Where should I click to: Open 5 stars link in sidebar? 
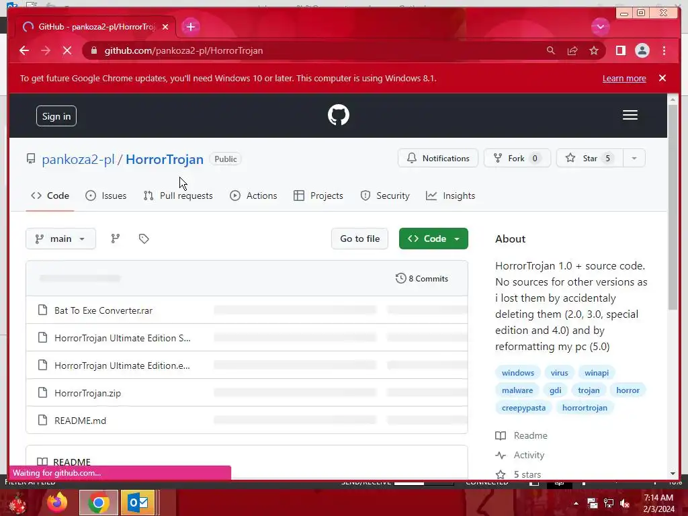pos(518,474)
